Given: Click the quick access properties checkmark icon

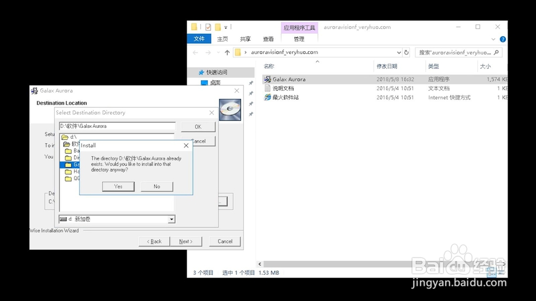Looking at the screenshot, I should (208, 27).
